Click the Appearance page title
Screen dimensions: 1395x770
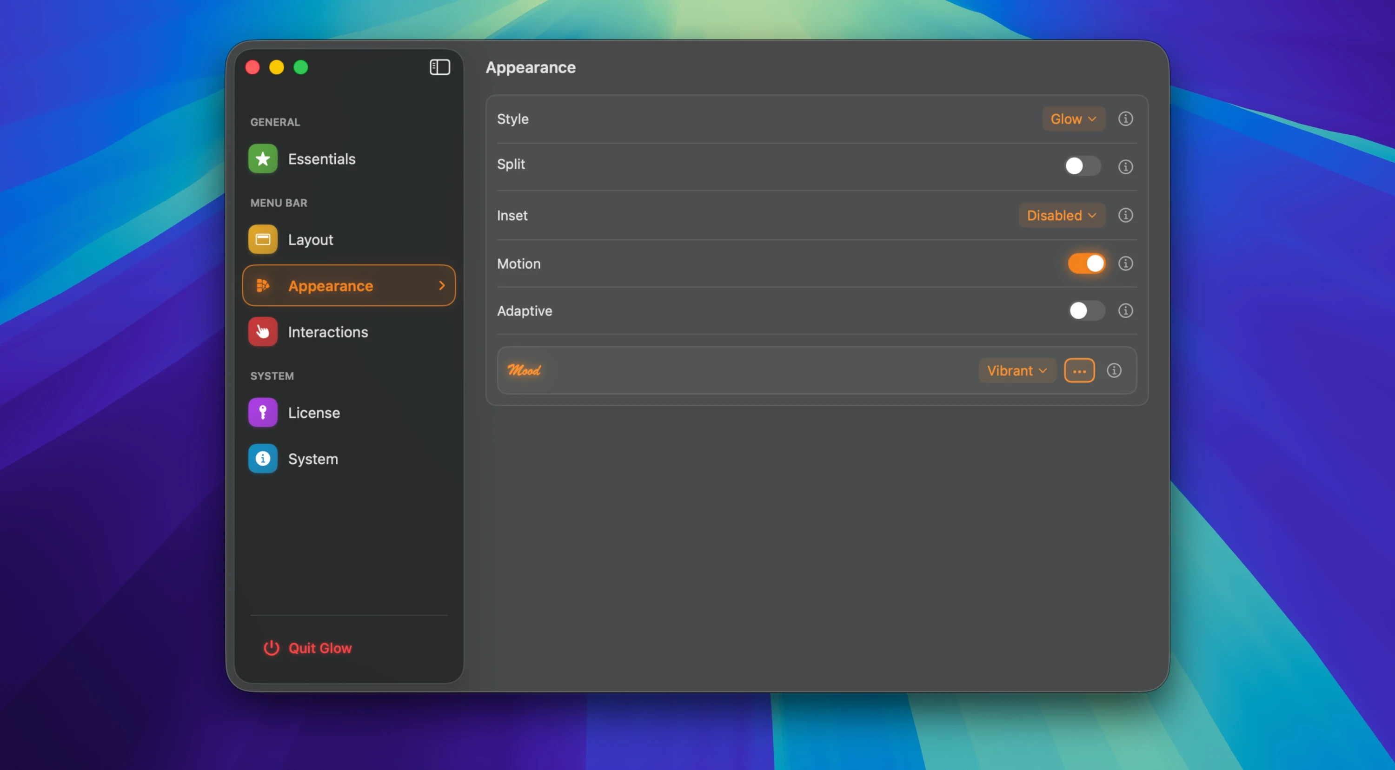click(530, 67)
